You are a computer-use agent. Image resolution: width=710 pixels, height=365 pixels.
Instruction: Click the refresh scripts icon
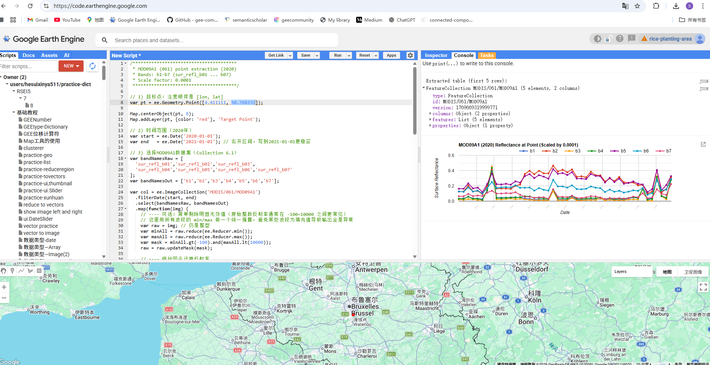(92, 66)
